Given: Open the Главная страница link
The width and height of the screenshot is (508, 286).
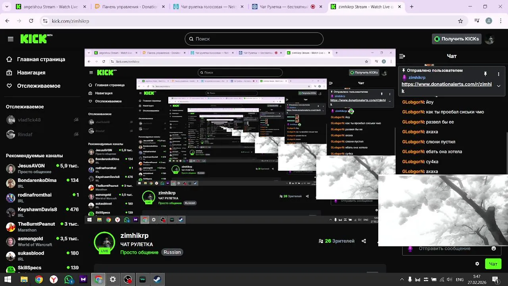Looking at the screenshot, I should click(41, 59).
